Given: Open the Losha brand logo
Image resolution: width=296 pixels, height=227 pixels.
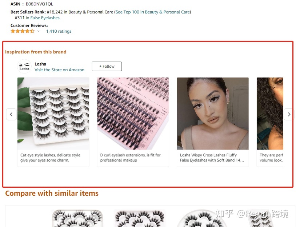Looking at the screenshot, I should click(x=24, y=67).
